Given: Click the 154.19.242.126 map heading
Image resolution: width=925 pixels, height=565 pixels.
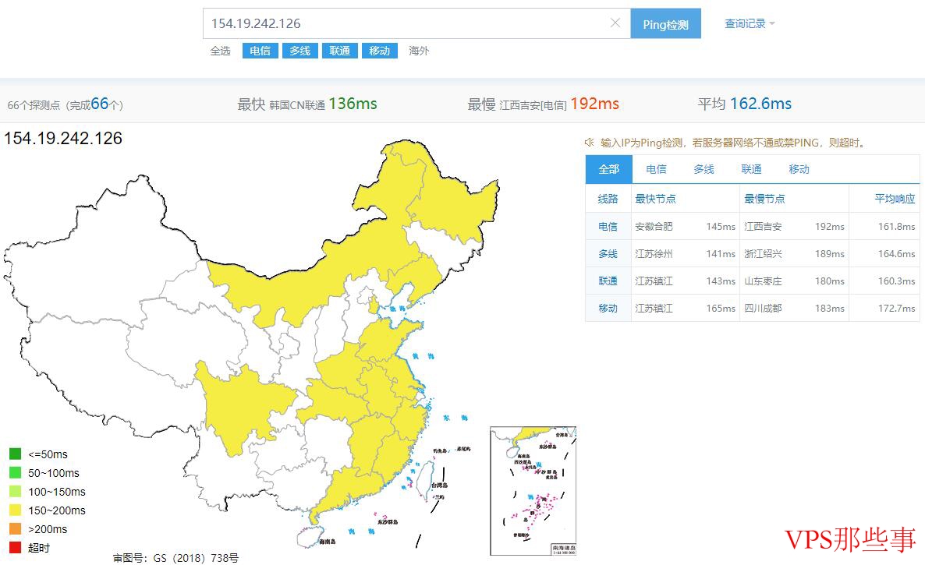Looking at the screenshot, I should click(x=63, y=139).
